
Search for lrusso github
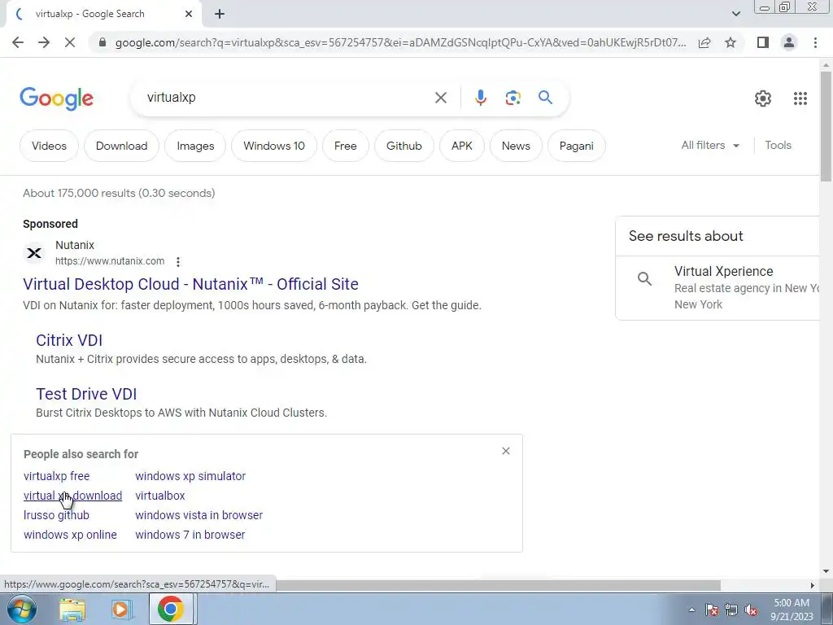coord(56,515)
